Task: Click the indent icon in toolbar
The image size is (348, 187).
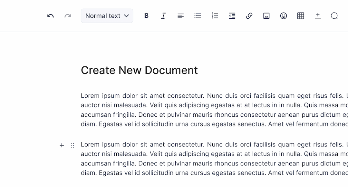Action: point(232,16)
